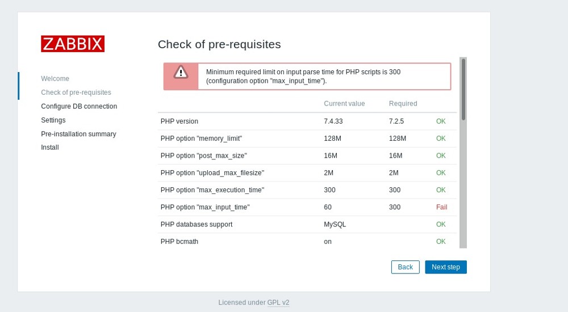The width and height of the screenshot is (568, 312).
Task: Select Settings step in sidebar
Action: pyautogui.click(x=53, y=120)
